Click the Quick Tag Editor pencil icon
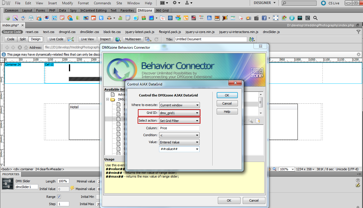This screenshot has height=208, width=363. [358, 185]
